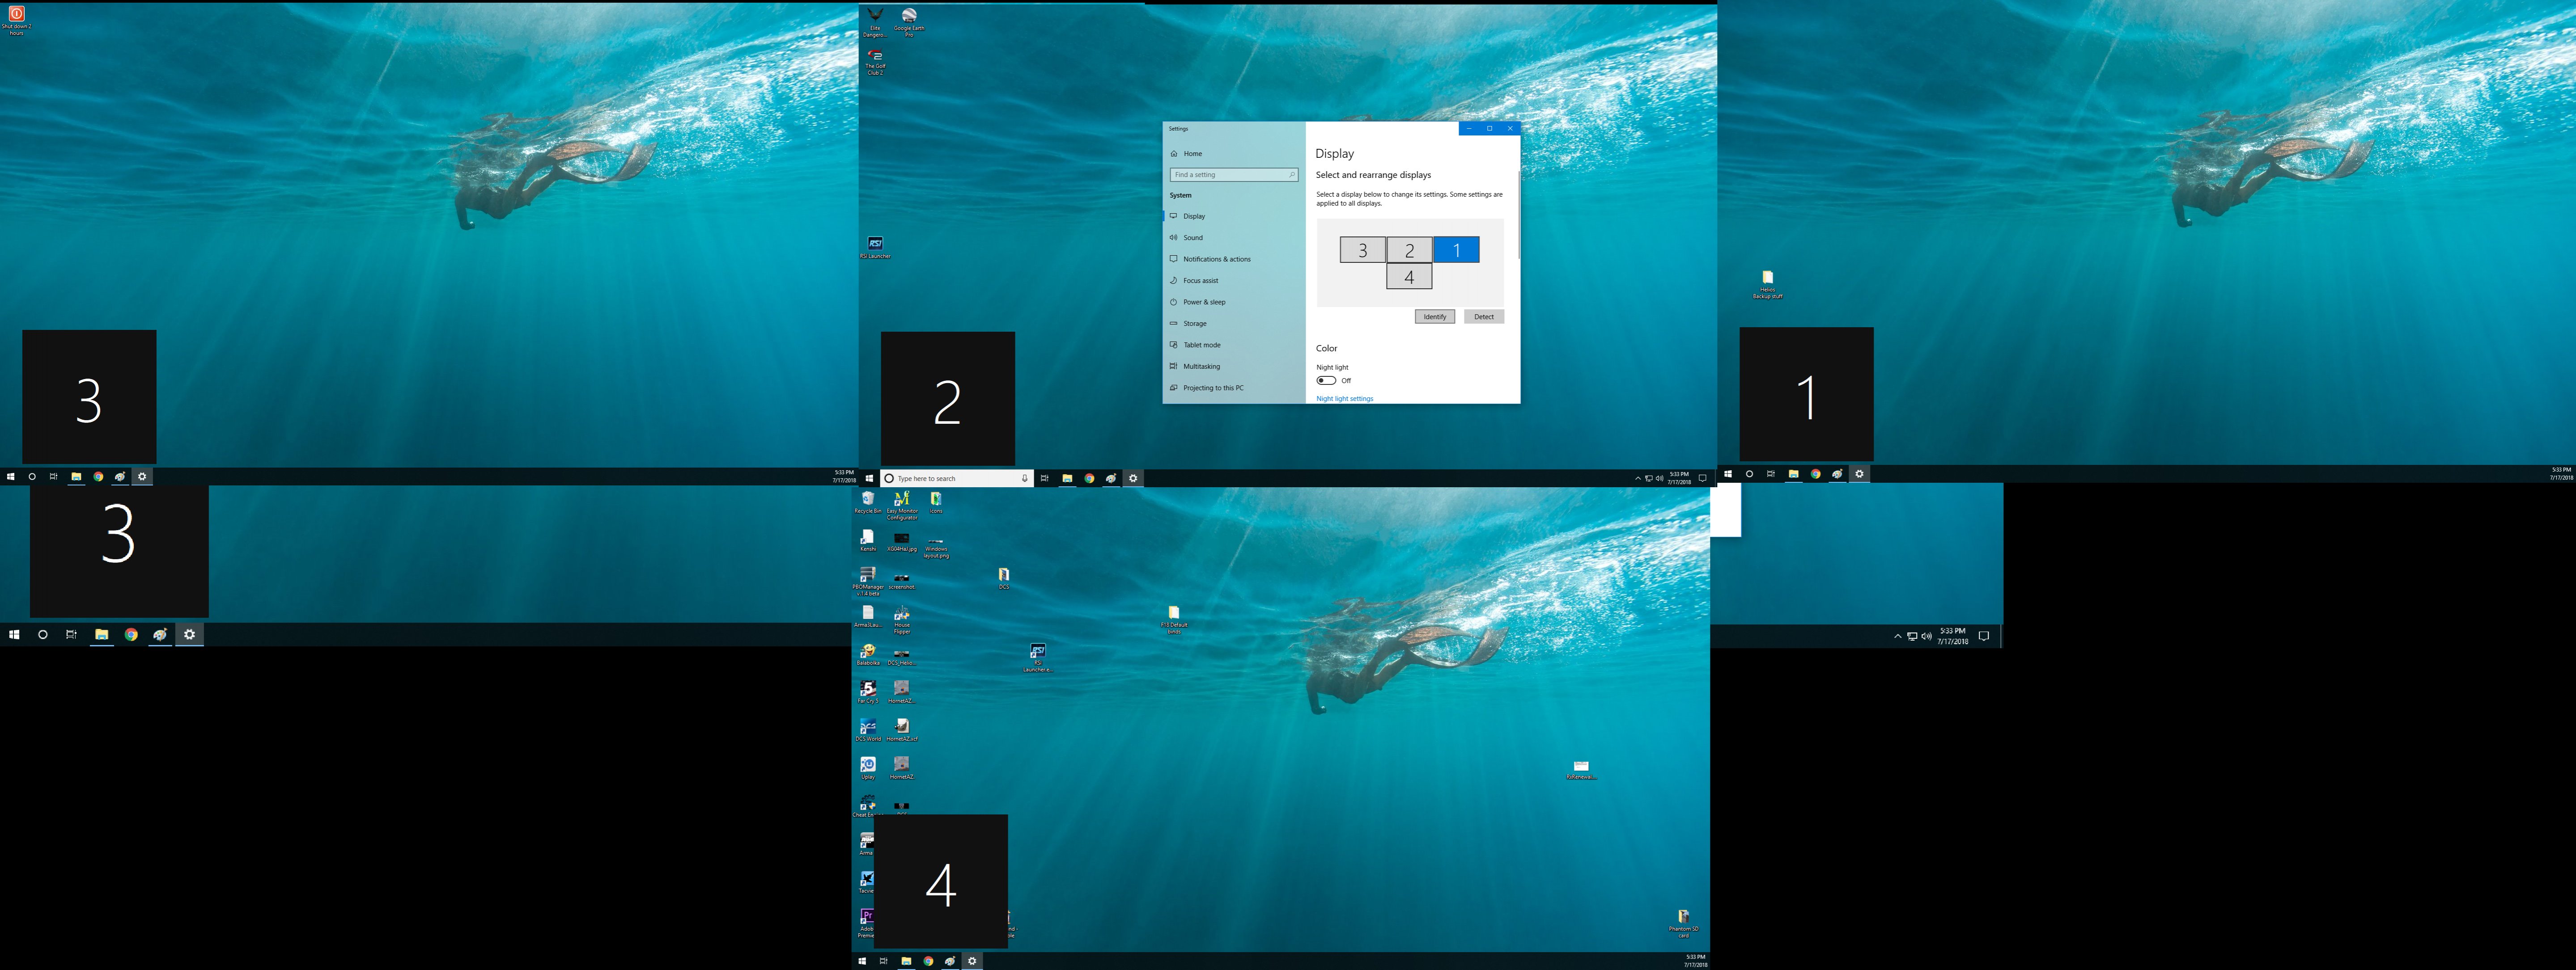Open Easy Monitor Configurator shortcut

coord(902,506)
